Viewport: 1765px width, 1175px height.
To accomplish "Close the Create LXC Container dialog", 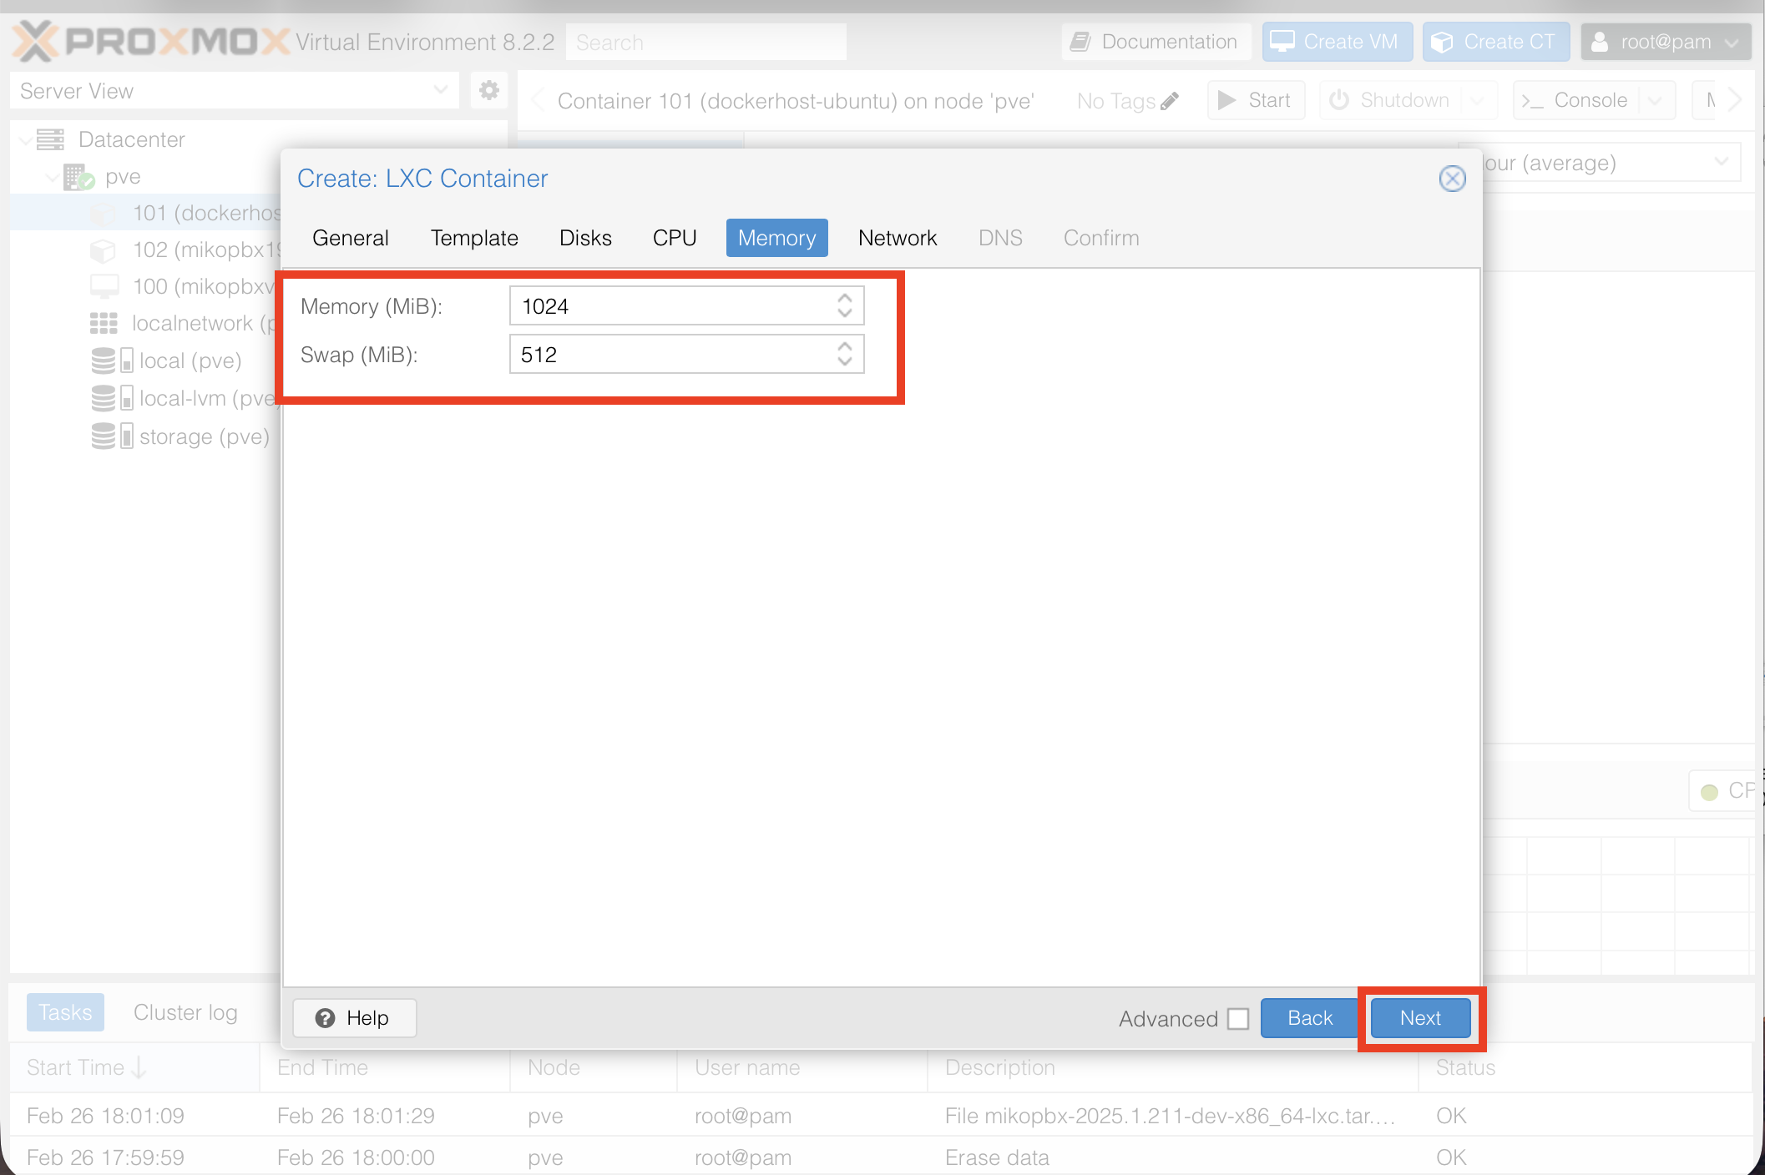I will 1452,178.
